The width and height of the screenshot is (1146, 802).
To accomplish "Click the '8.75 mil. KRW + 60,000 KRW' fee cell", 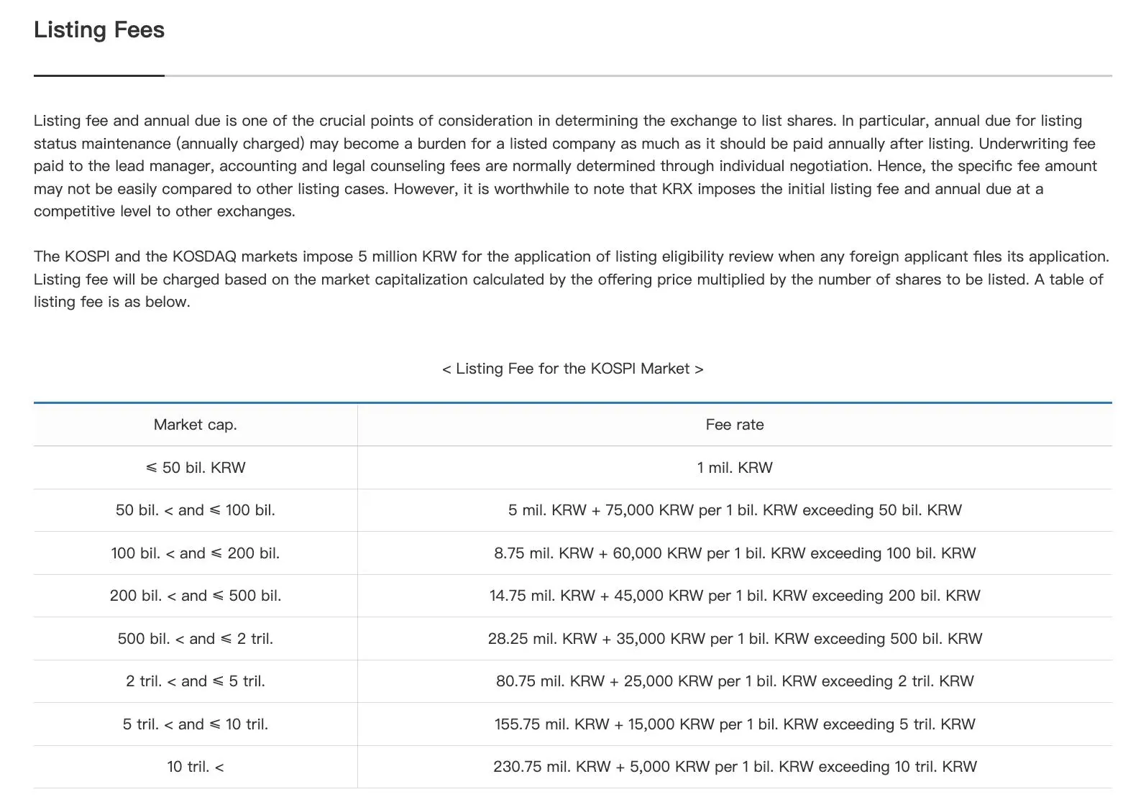I will pos(735,553).
